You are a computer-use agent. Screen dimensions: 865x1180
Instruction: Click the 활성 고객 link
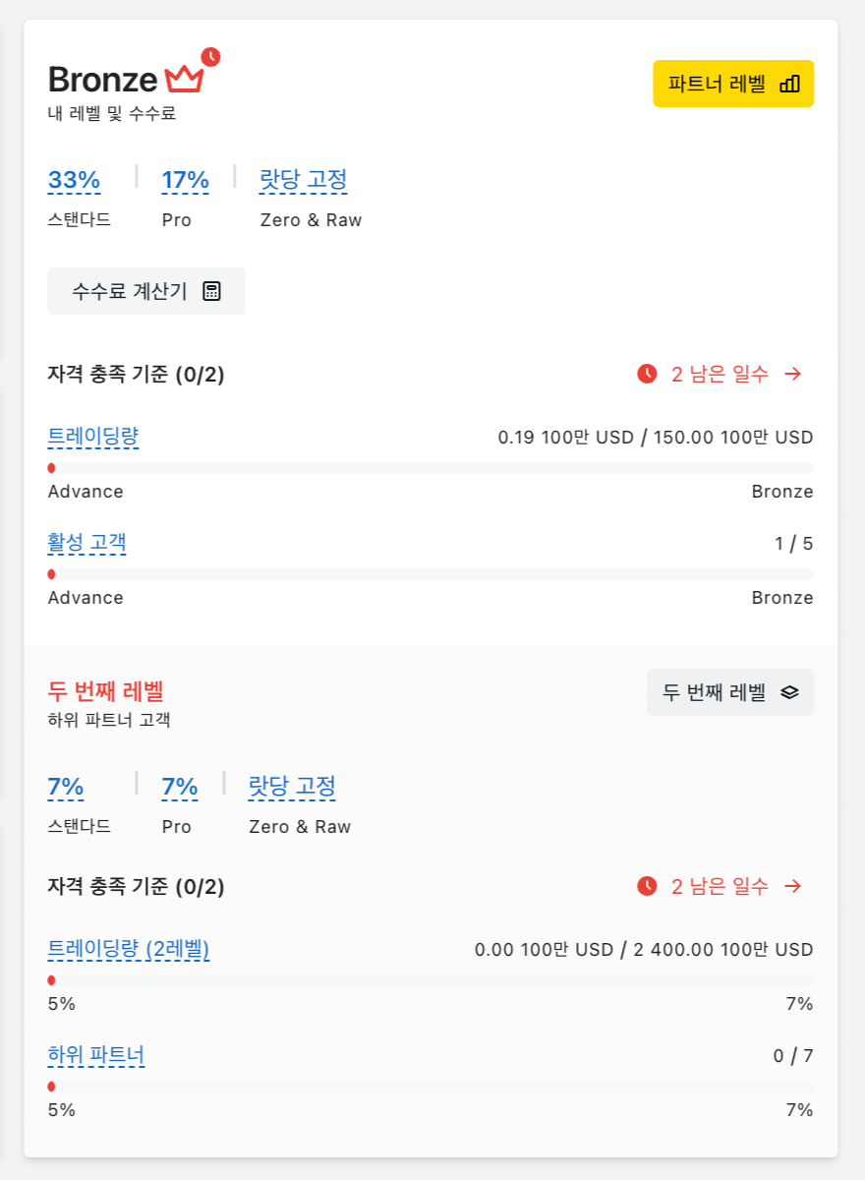[x=87, y=542]
